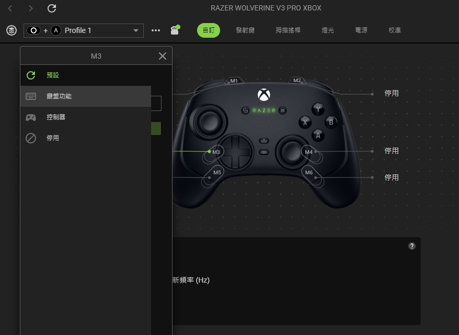Click the Xbox logo button
The width and height of the screenshot is (459, 335).
264,95
